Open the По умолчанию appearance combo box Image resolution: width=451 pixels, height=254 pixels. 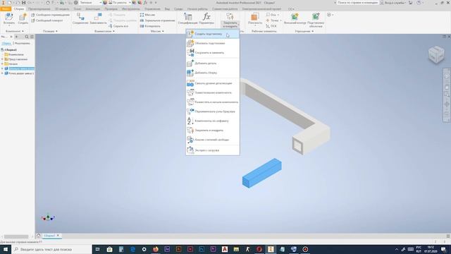[119, 3]
